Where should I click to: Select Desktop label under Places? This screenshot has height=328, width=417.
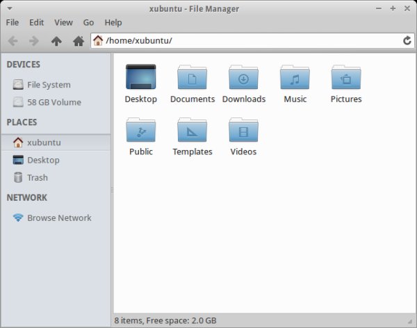point(43,161)
